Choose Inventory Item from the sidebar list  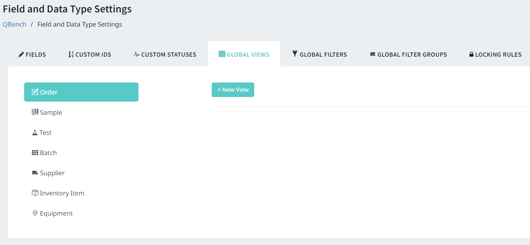click(62, 193)
